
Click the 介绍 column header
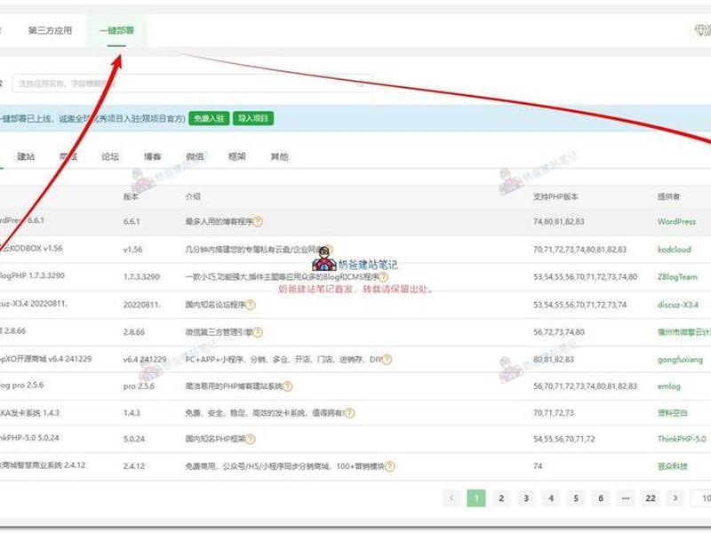tap(193, 196)
